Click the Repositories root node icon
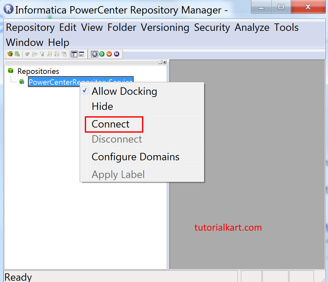 coord(11,71)
